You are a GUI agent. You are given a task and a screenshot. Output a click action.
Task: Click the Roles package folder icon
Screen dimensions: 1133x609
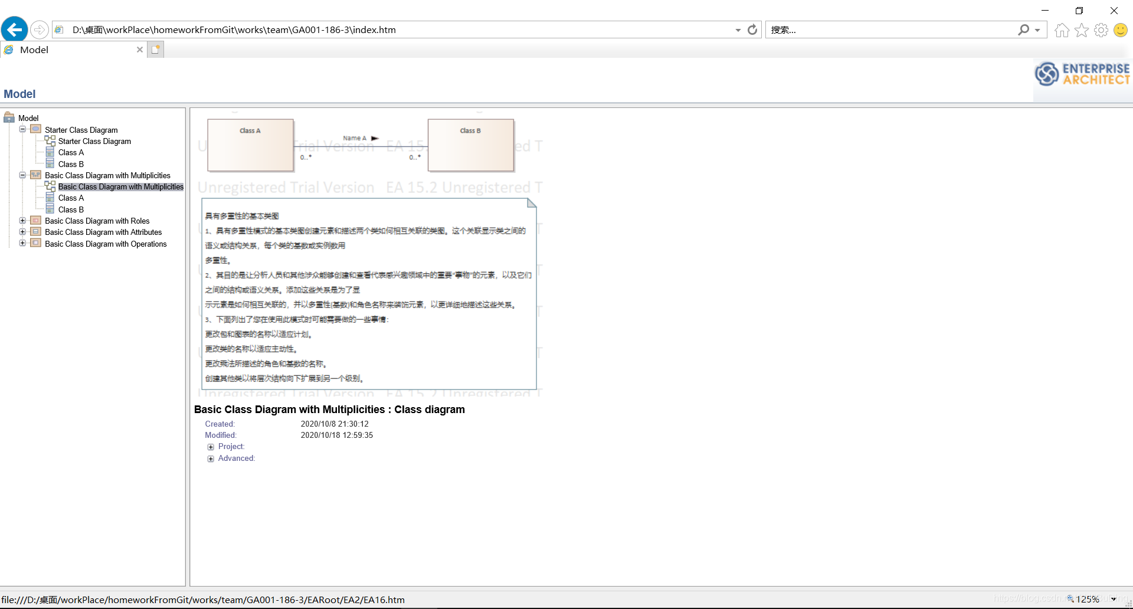[x=36, y=220]
